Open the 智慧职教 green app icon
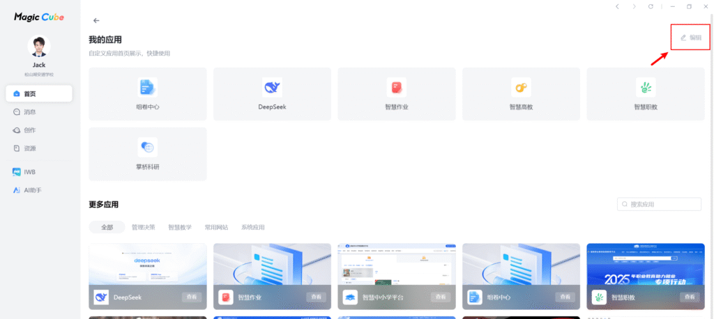This screenshot has height=319, width=714. [x=646, y=87]
